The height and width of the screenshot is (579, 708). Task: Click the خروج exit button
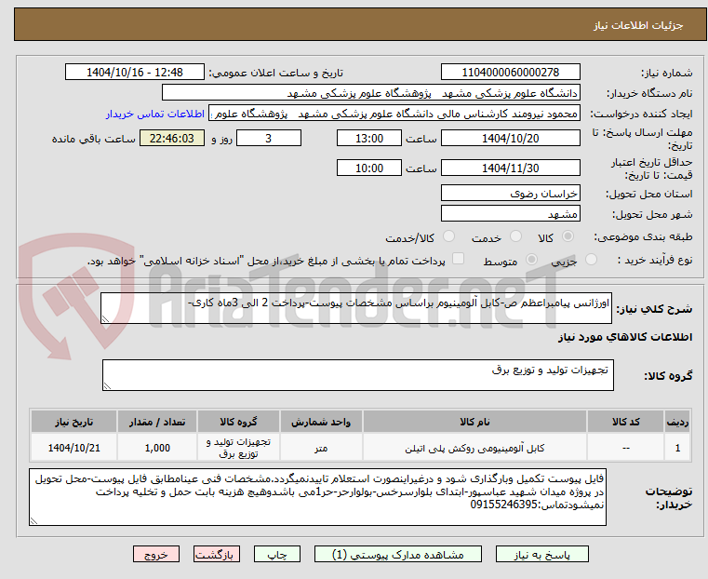coord(156,554)
